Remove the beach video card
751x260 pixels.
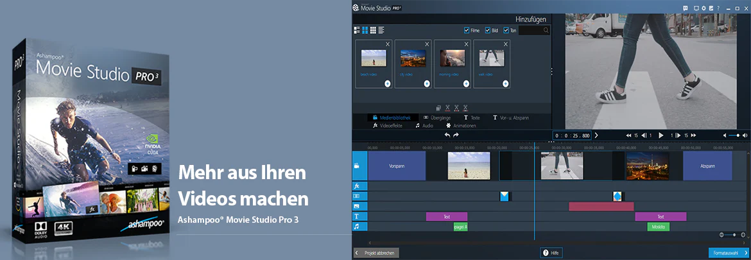[388, 44]
